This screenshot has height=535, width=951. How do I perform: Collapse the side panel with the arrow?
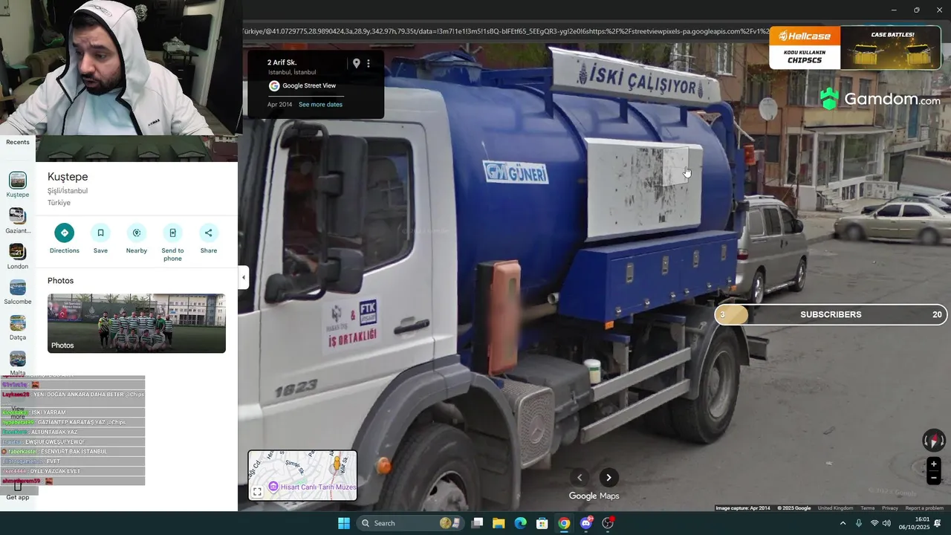point(244,277)
